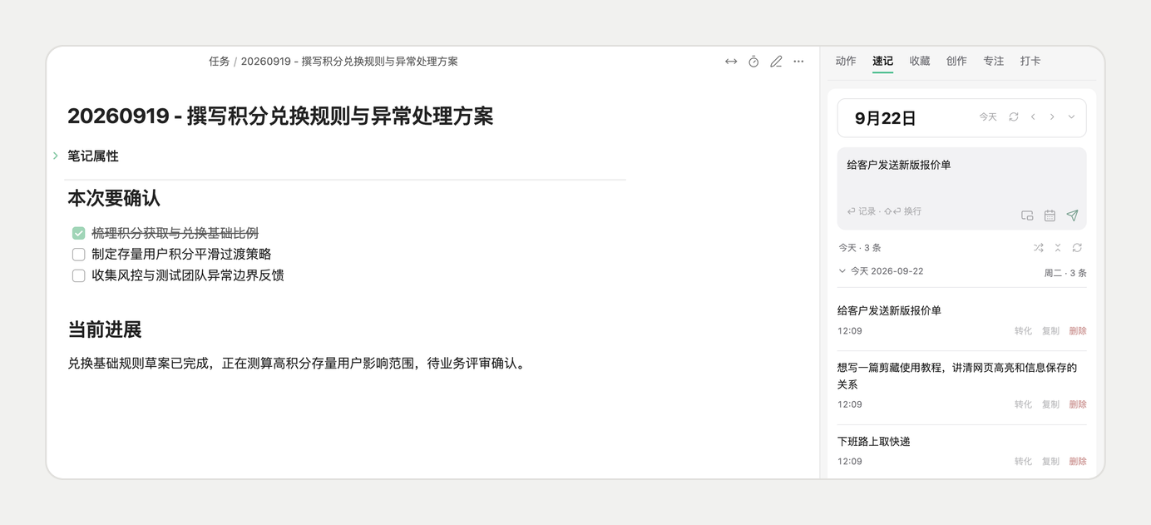
Task: Uncheck 梳理积分获取与兑换基础比例 checkbox
Action: point(79,234)
